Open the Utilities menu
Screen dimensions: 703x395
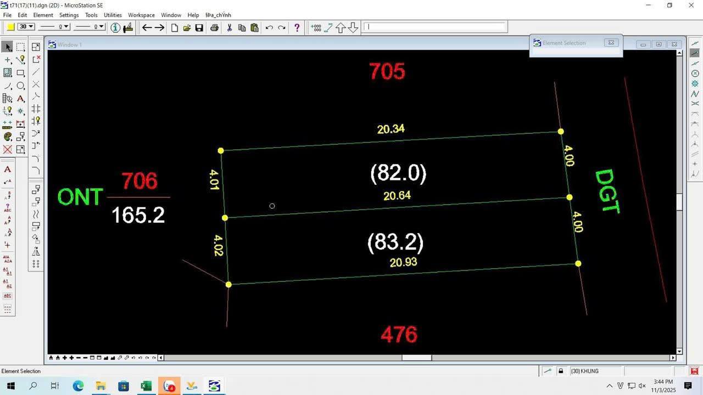coord(113,15)
